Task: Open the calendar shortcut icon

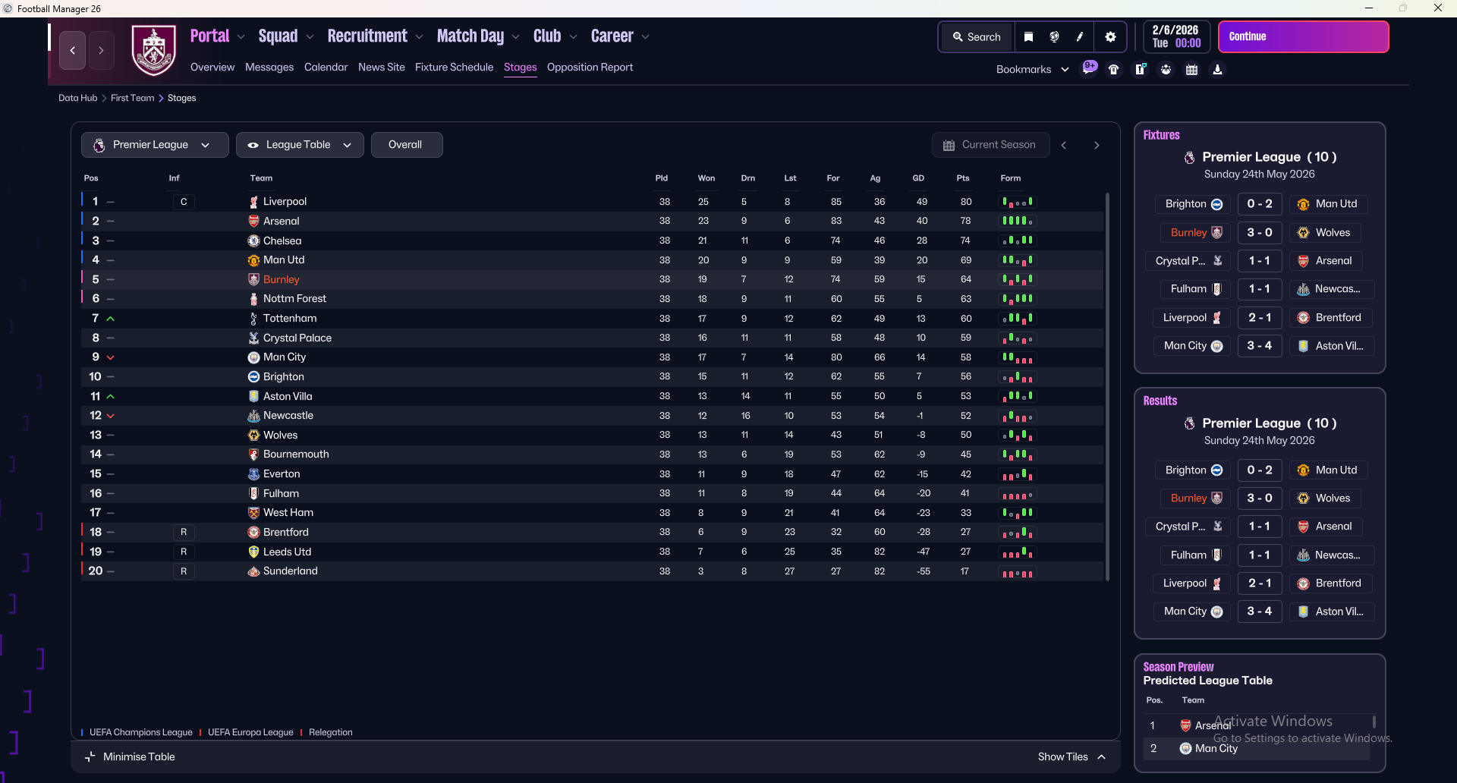Action: [1191, 70]
